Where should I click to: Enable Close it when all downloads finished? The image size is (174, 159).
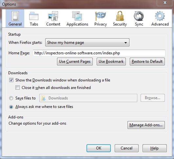pyautogui.click(x=18, y=88)
